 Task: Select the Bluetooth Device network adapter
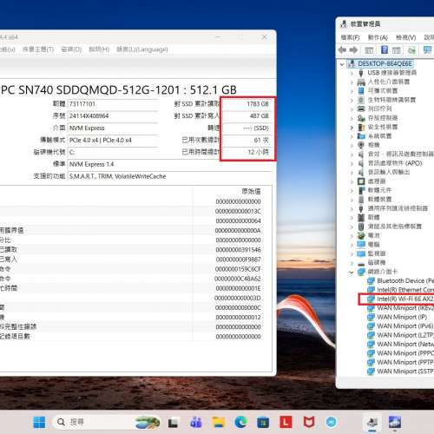405,280
